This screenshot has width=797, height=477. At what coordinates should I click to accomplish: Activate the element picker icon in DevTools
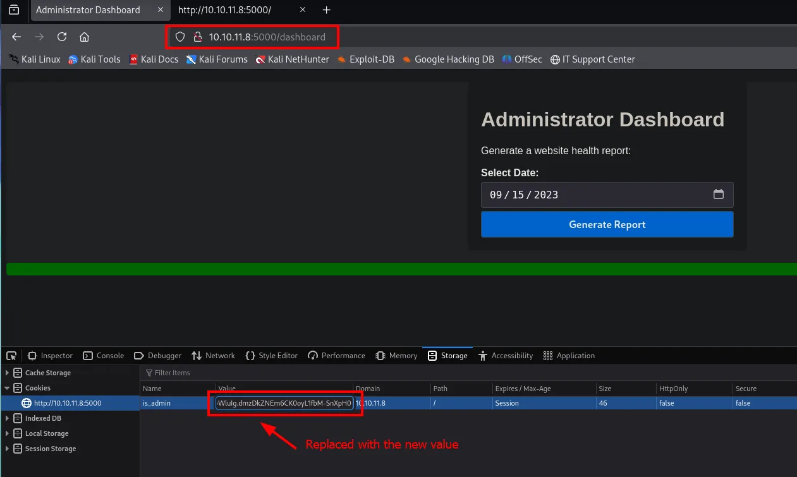(x=11, y=356)
